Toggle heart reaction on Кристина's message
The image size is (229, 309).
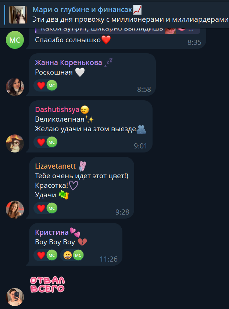pos(46,255)
